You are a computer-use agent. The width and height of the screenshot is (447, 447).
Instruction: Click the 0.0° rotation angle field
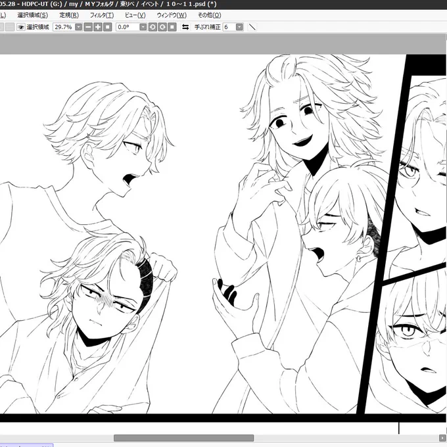128,27
